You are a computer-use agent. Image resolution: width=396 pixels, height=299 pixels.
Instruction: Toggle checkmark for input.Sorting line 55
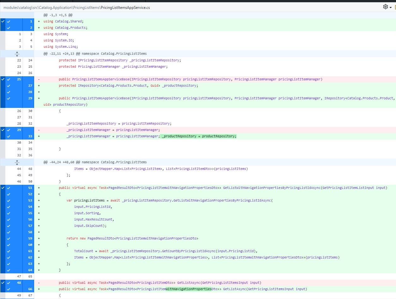[9, 213]
